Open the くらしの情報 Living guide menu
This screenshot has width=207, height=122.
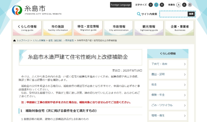(x=27, y=28)
